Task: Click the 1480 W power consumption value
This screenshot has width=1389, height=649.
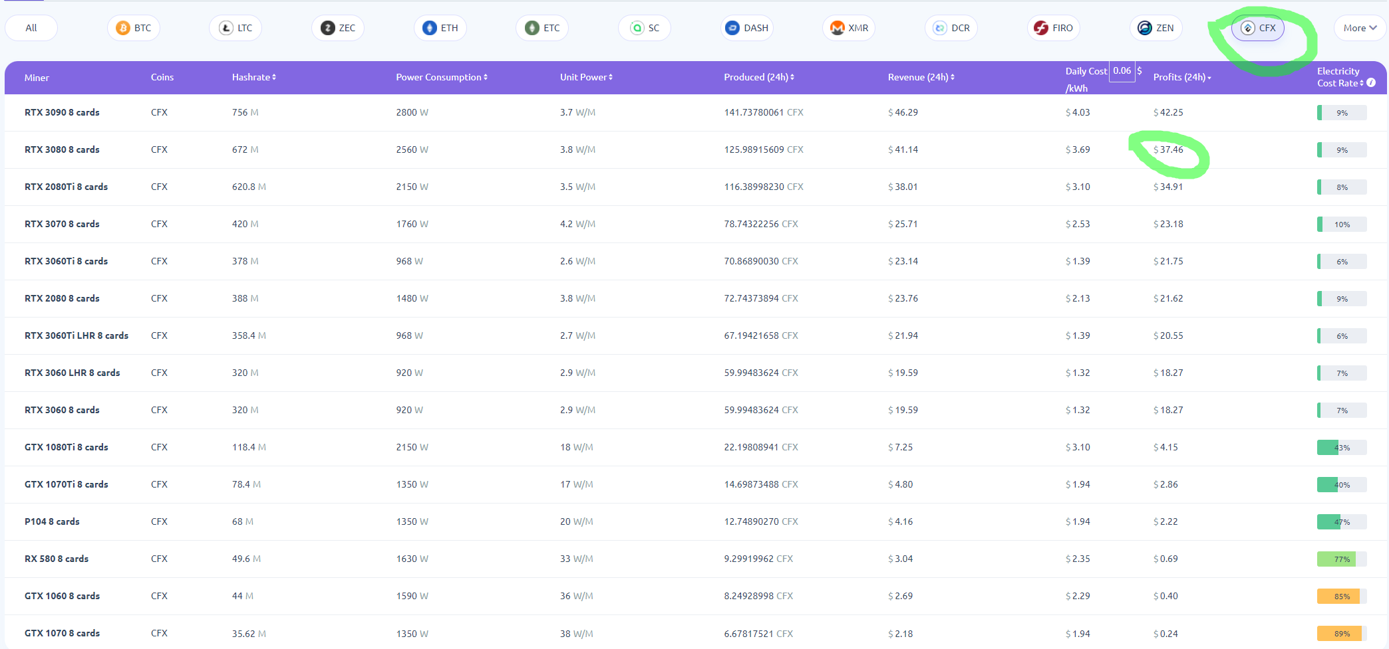Action: (412, 298)
